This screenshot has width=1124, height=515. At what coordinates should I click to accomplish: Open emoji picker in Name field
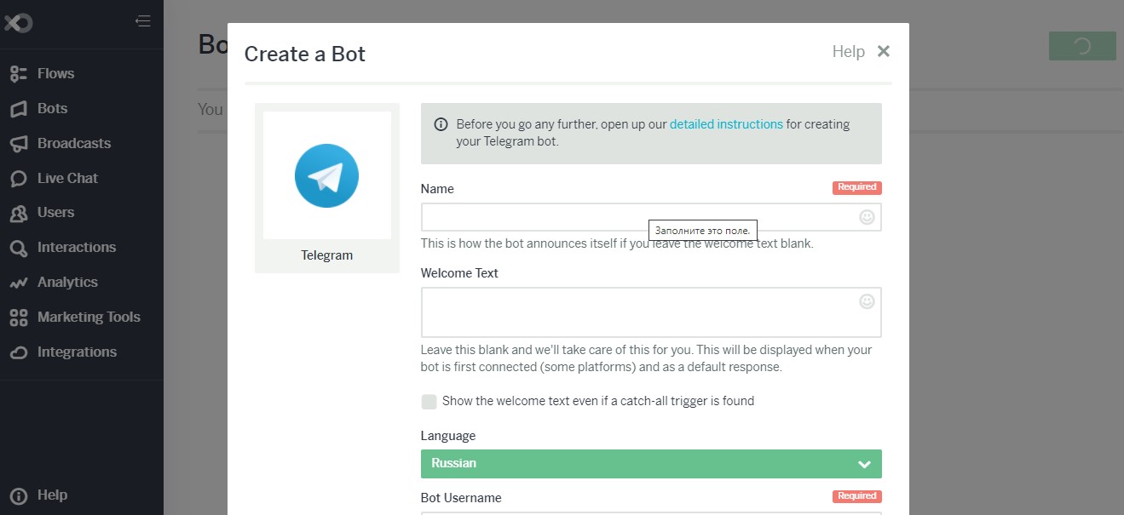tap(867, 217)
